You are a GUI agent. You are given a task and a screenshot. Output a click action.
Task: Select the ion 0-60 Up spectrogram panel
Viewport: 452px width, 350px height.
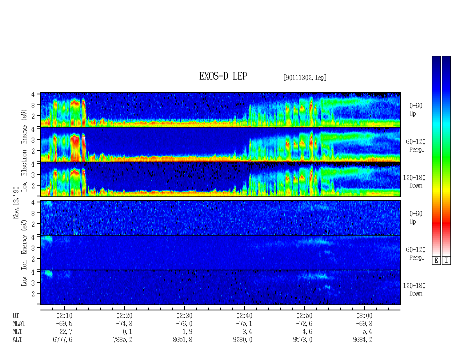(x=220, y=218)
